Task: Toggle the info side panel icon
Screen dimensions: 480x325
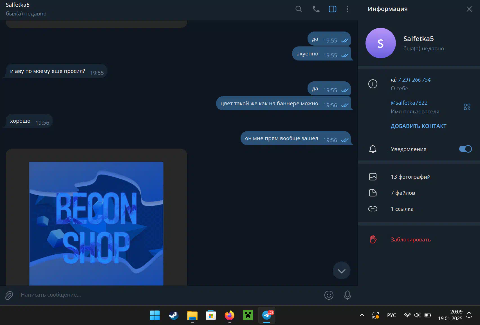Action: [x=333, y=9]
